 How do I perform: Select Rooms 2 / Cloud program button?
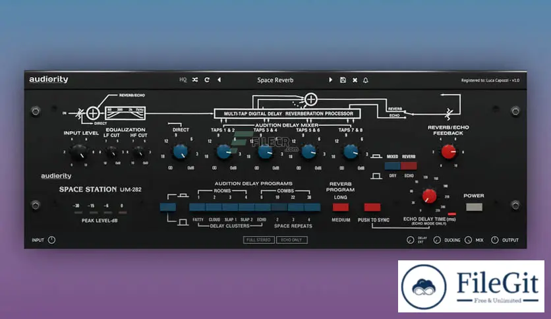click(214, 207)
